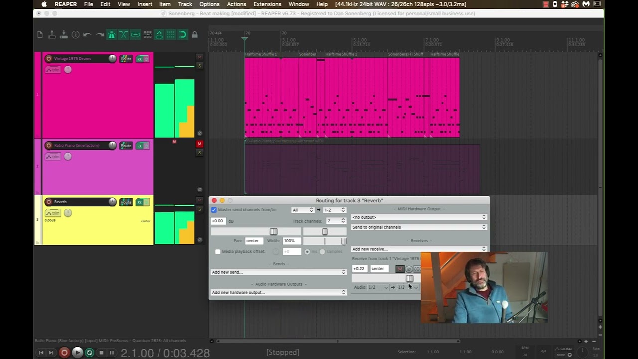Open trim envelope button on Vintage 1975 Drums
638x359 pixels.
click(53, 70)
